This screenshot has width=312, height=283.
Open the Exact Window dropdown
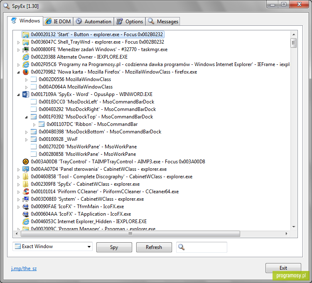[x=89, y=247]
